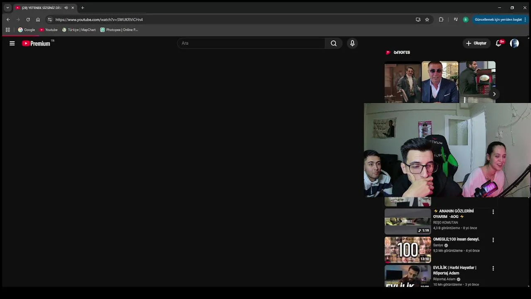View site information icon in address bar
531x299 pixels.
click(50, 20)
